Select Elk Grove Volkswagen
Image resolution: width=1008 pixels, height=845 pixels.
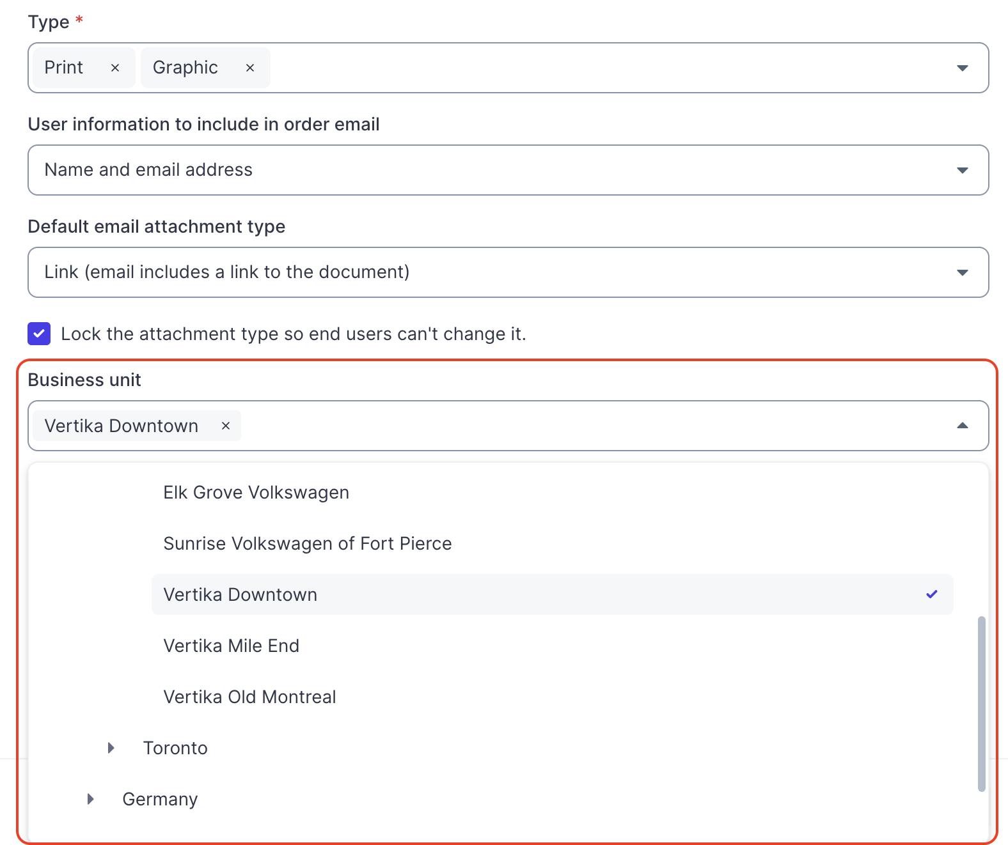coord(553,492)
